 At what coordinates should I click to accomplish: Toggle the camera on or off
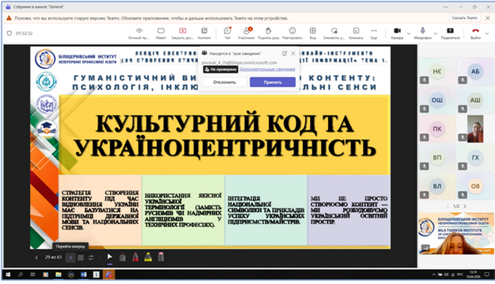[x=397, y=31]
